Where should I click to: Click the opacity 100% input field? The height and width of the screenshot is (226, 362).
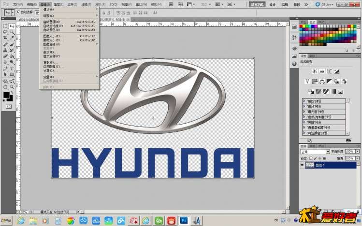(350, 152)
